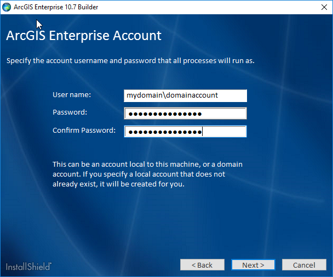Click the 'Password:' label

pos(70,112)
